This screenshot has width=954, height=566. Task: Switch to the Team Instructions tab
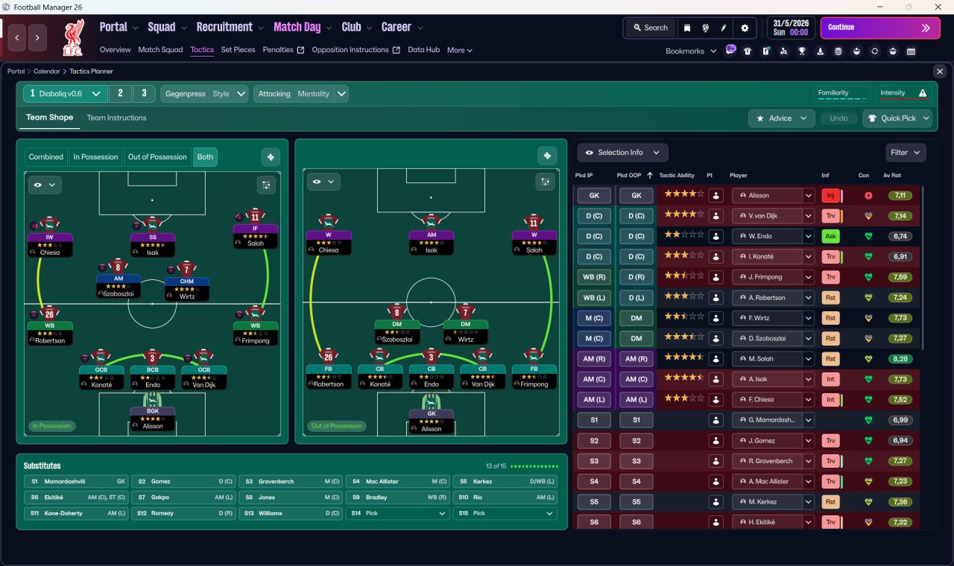click(x=116, y=118)
